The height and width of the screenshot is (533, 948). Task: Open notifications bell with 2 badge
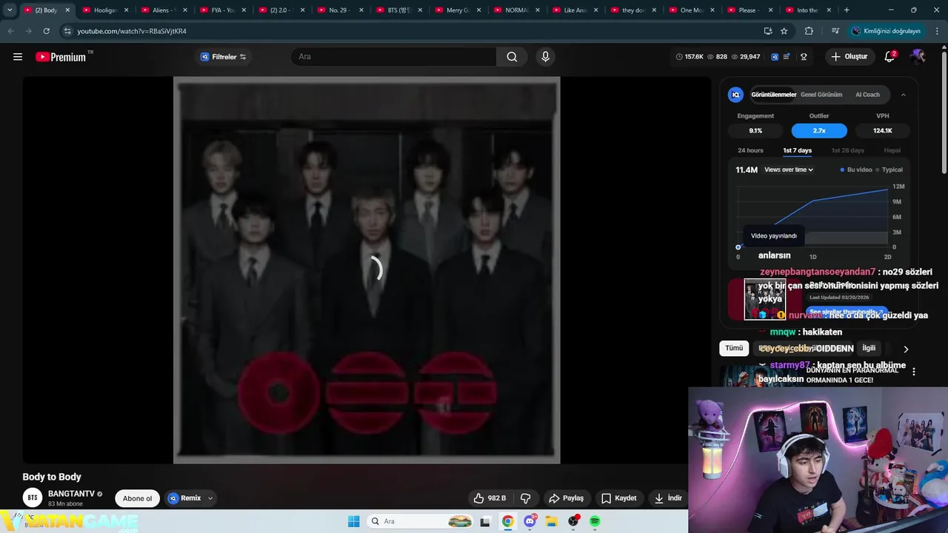[x=890, y=57]
